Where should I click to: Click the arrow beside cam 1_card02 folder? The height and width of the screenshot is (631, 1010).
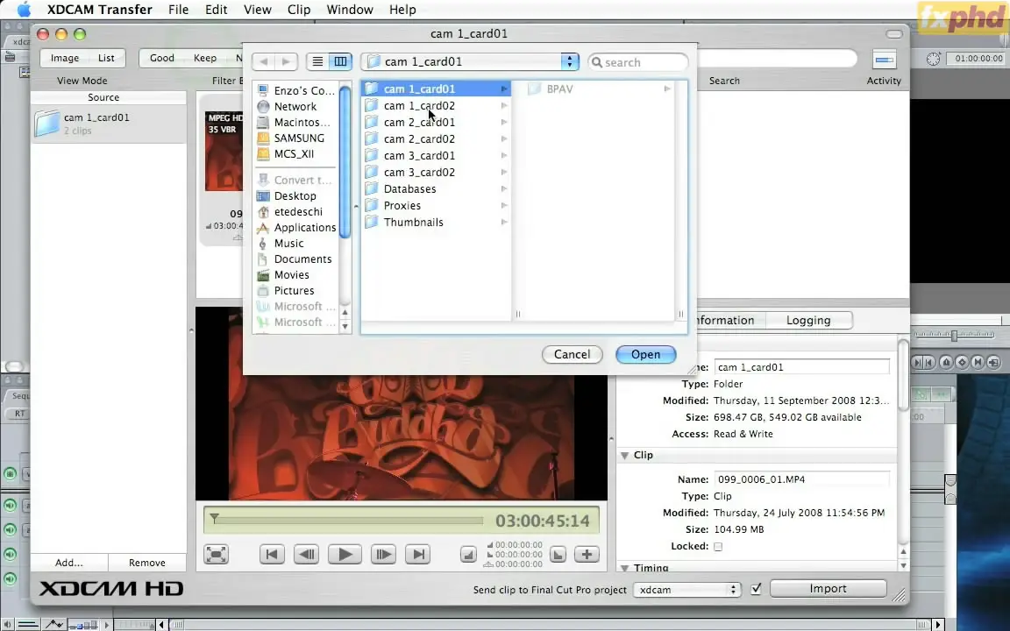(x=504, y=105)
